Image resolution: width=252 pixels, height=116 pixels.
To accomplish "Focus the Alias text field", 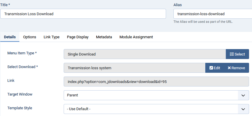I will [213, 14].
